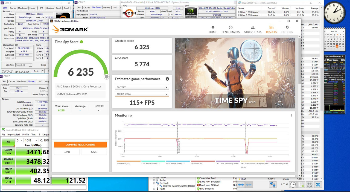The image size is (350, 192).
Task: Open HWiNFO sensor settings gear icon
Action: (310, 185)
